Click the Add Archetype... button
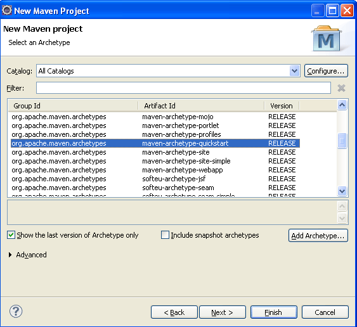The width and height of the screenshot is (357, 327). pos(318,236)
